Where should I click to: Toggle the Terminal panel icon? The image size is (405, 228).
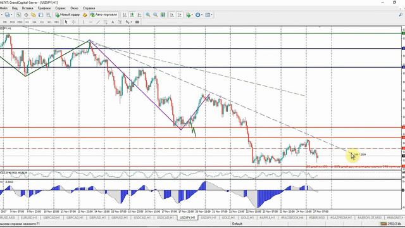[40, 15]
